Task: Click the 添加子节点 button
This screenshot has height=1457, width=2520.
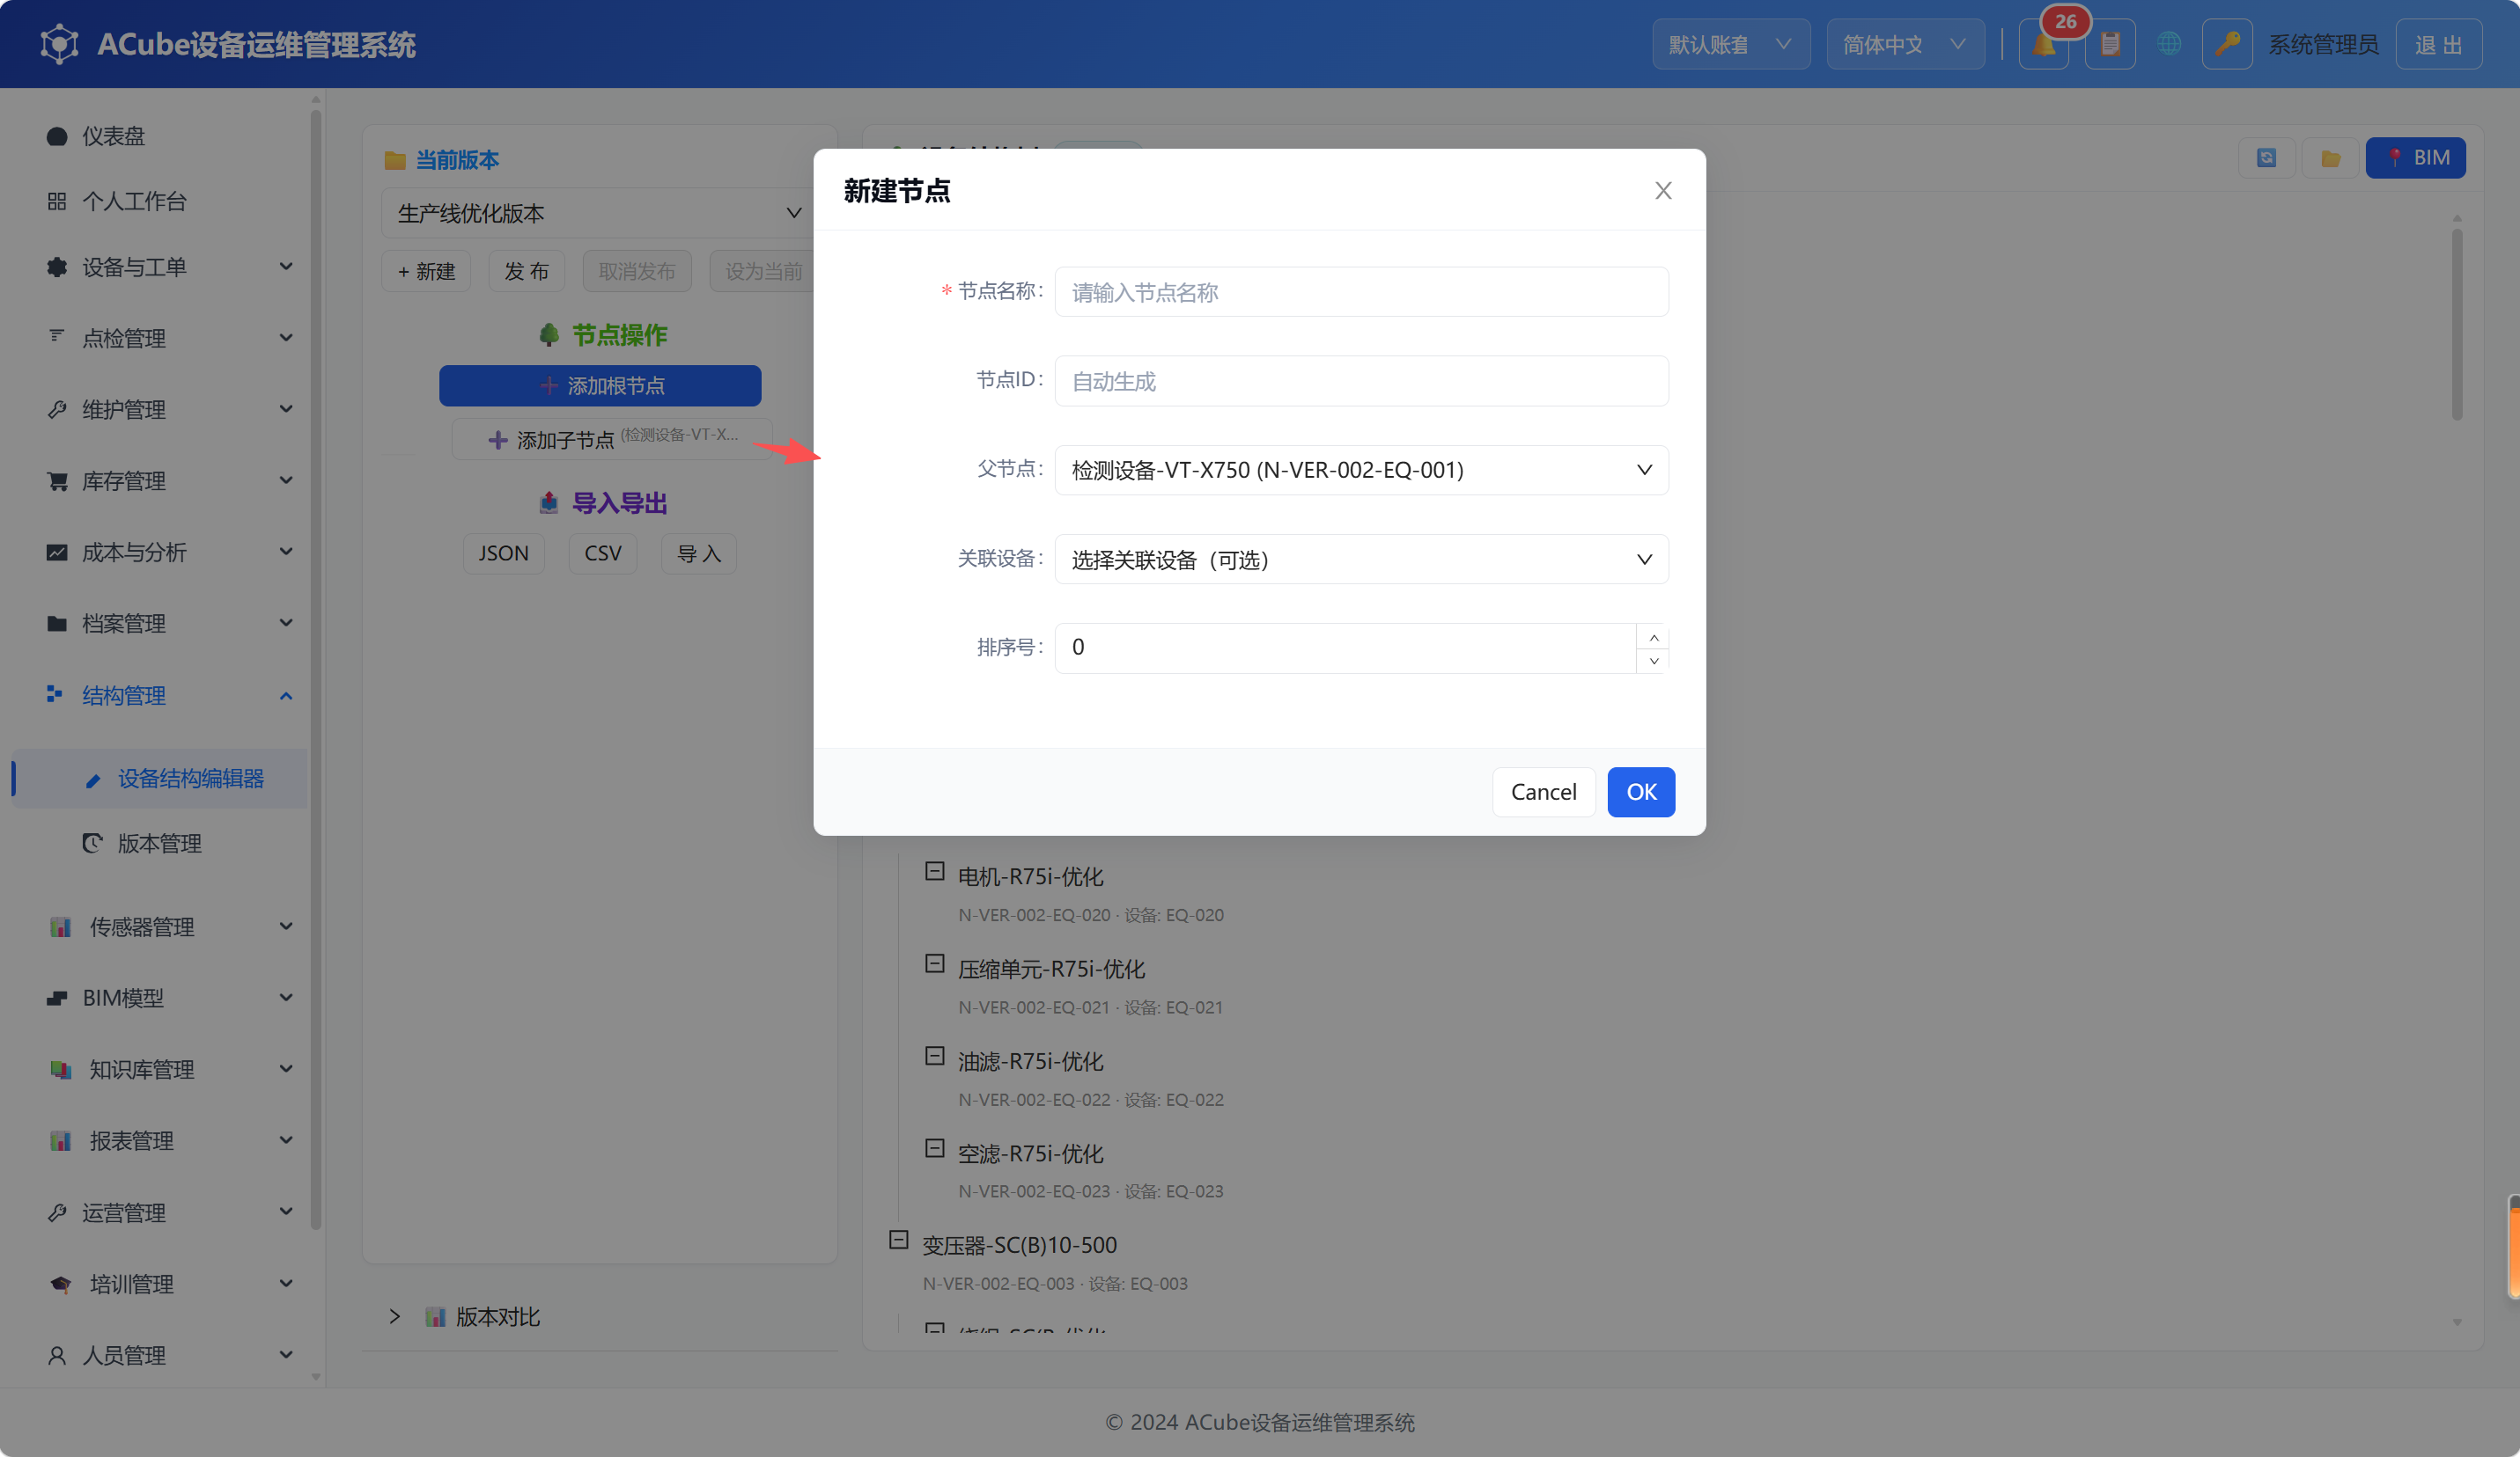Action: tap(612, 439)
